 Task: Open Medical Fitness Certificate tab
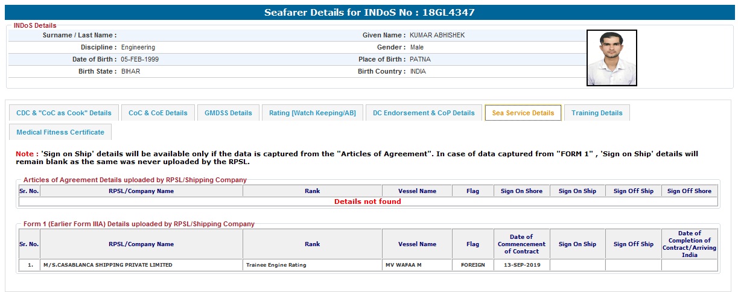tap(60, 132)
